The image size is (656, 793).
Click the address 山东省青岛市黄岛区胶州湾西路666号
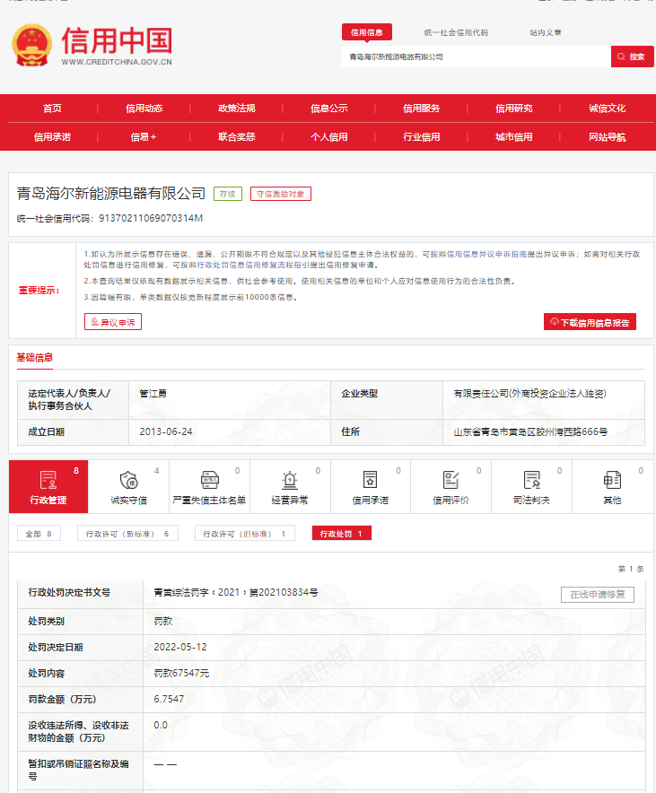tap(530, 431)
